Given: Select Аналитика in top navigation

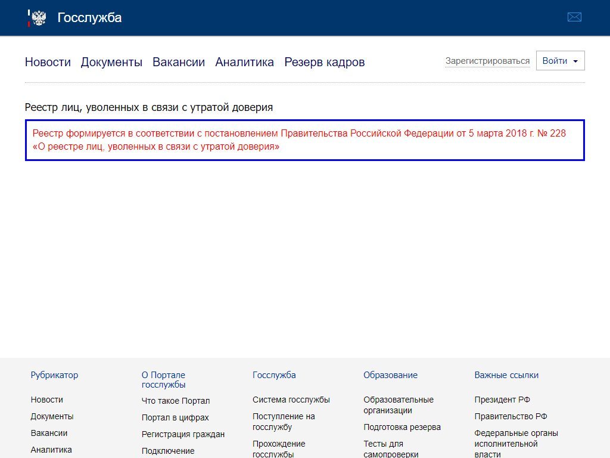Looking at the screenshot, I should point(244,62).
